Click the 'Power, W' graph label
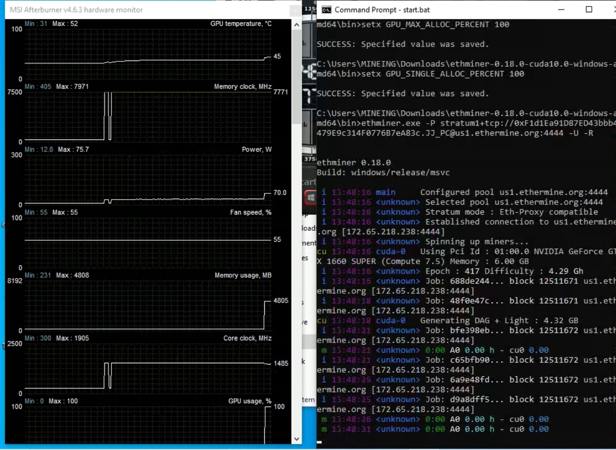 click(x=257, y=150)
